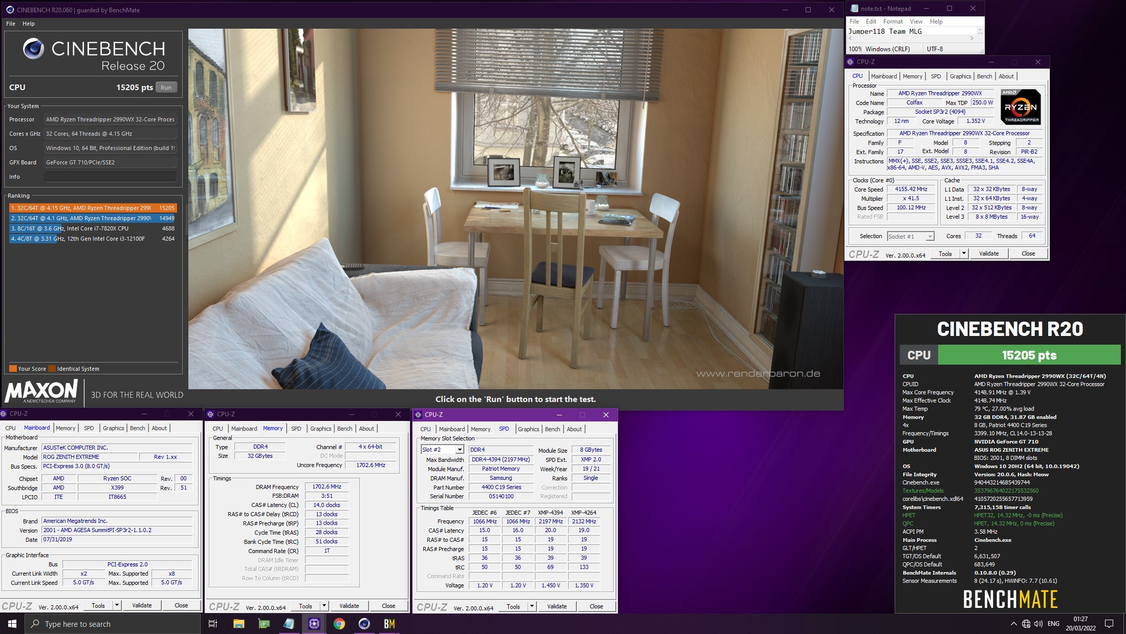Click the '15205 pts' green BenchMate score bar

pos(1029,355)
